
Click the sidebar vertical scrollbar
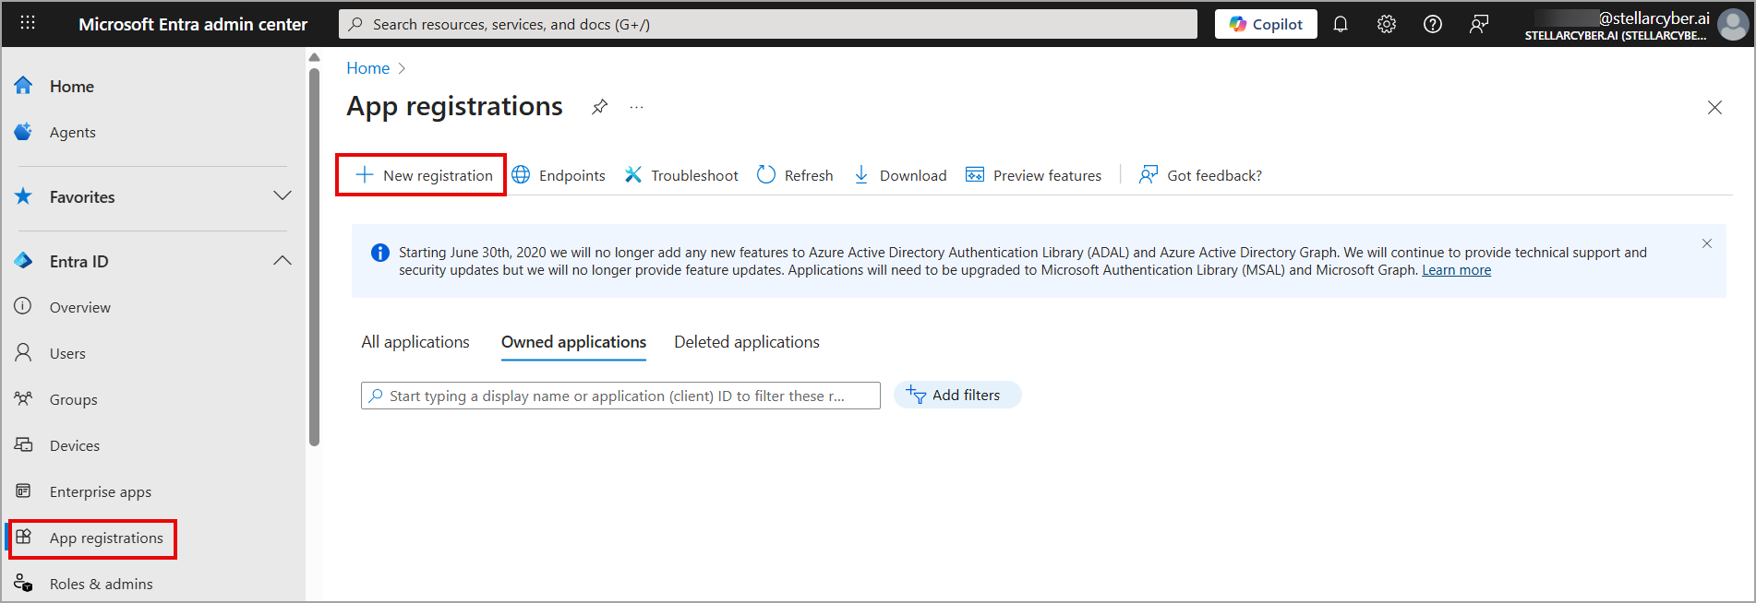tap(314, 258)
